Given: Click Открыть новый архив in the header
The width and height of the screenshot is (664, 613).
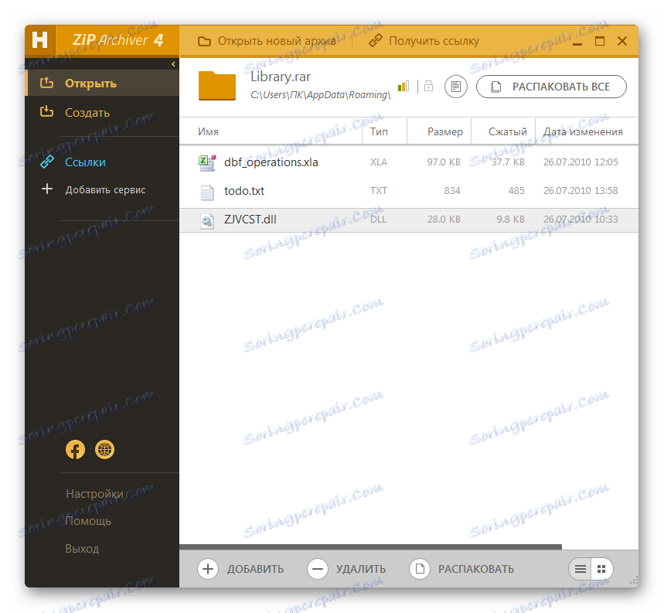Looking at the screenshot, I should pyautogui.click(x=267, y=41).
